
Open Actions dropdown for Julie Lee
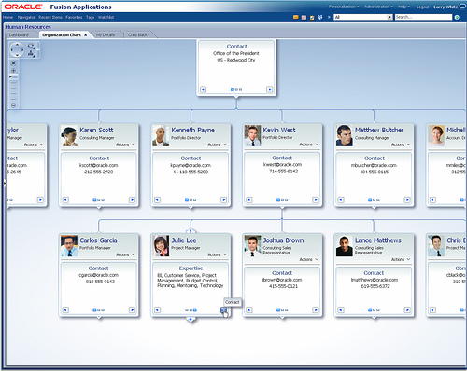(x=217, y=254)
